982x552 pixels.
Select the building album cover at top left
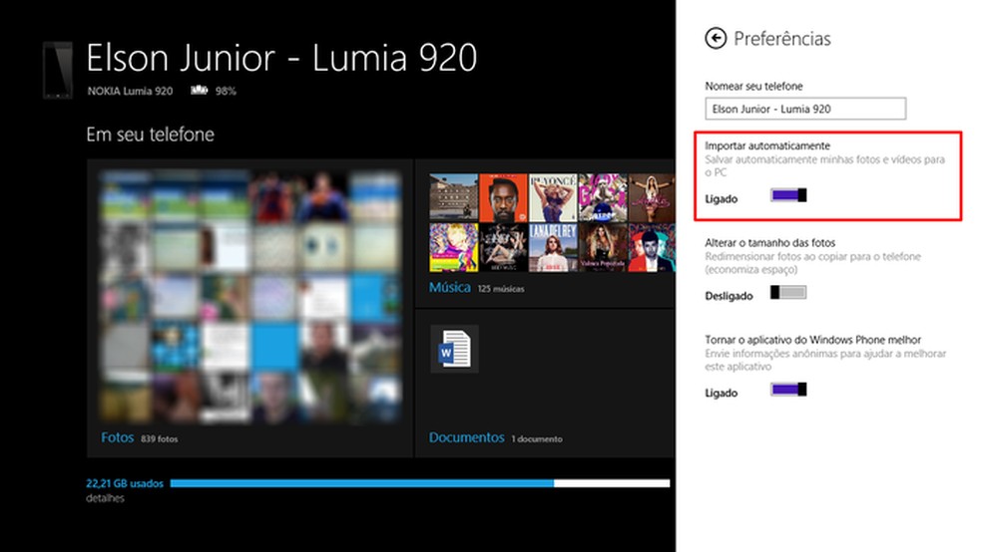coord(453,198)
